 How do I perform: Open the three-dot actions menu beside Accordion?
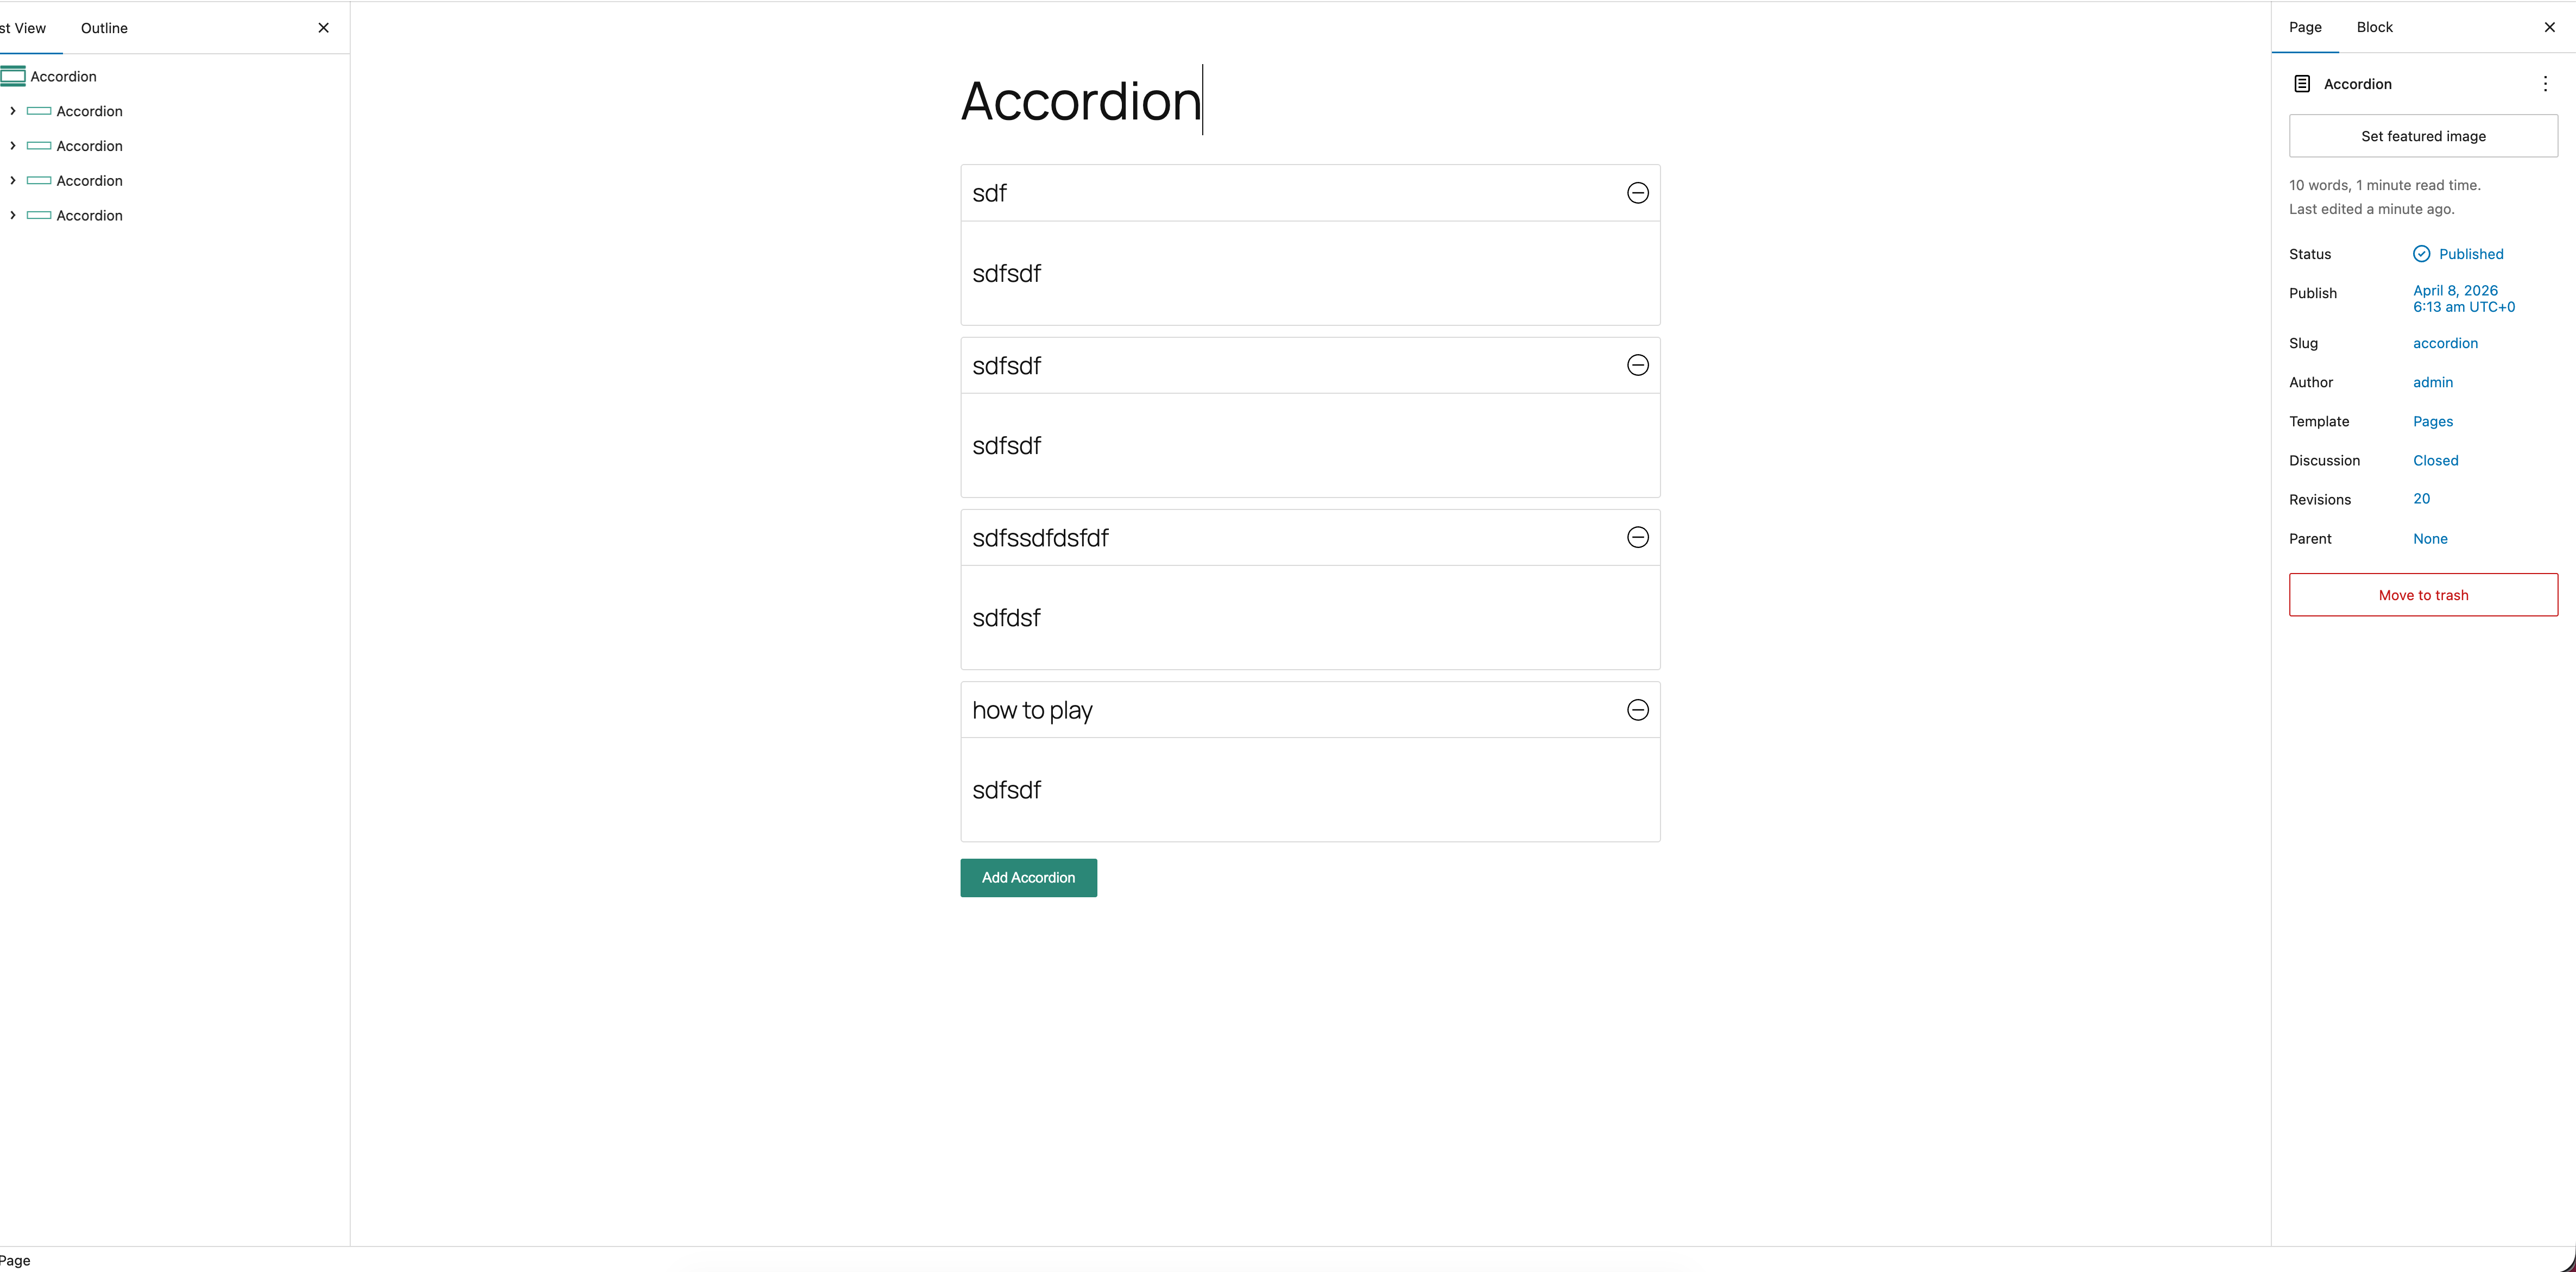[2545, 84]
